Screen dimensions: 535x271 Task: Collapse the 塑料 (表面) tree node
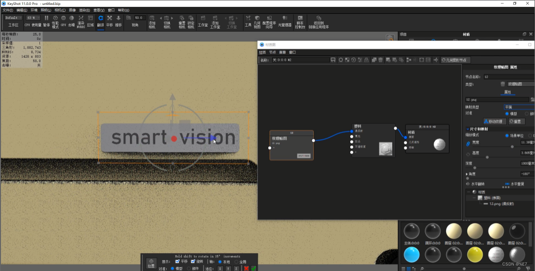474,198
